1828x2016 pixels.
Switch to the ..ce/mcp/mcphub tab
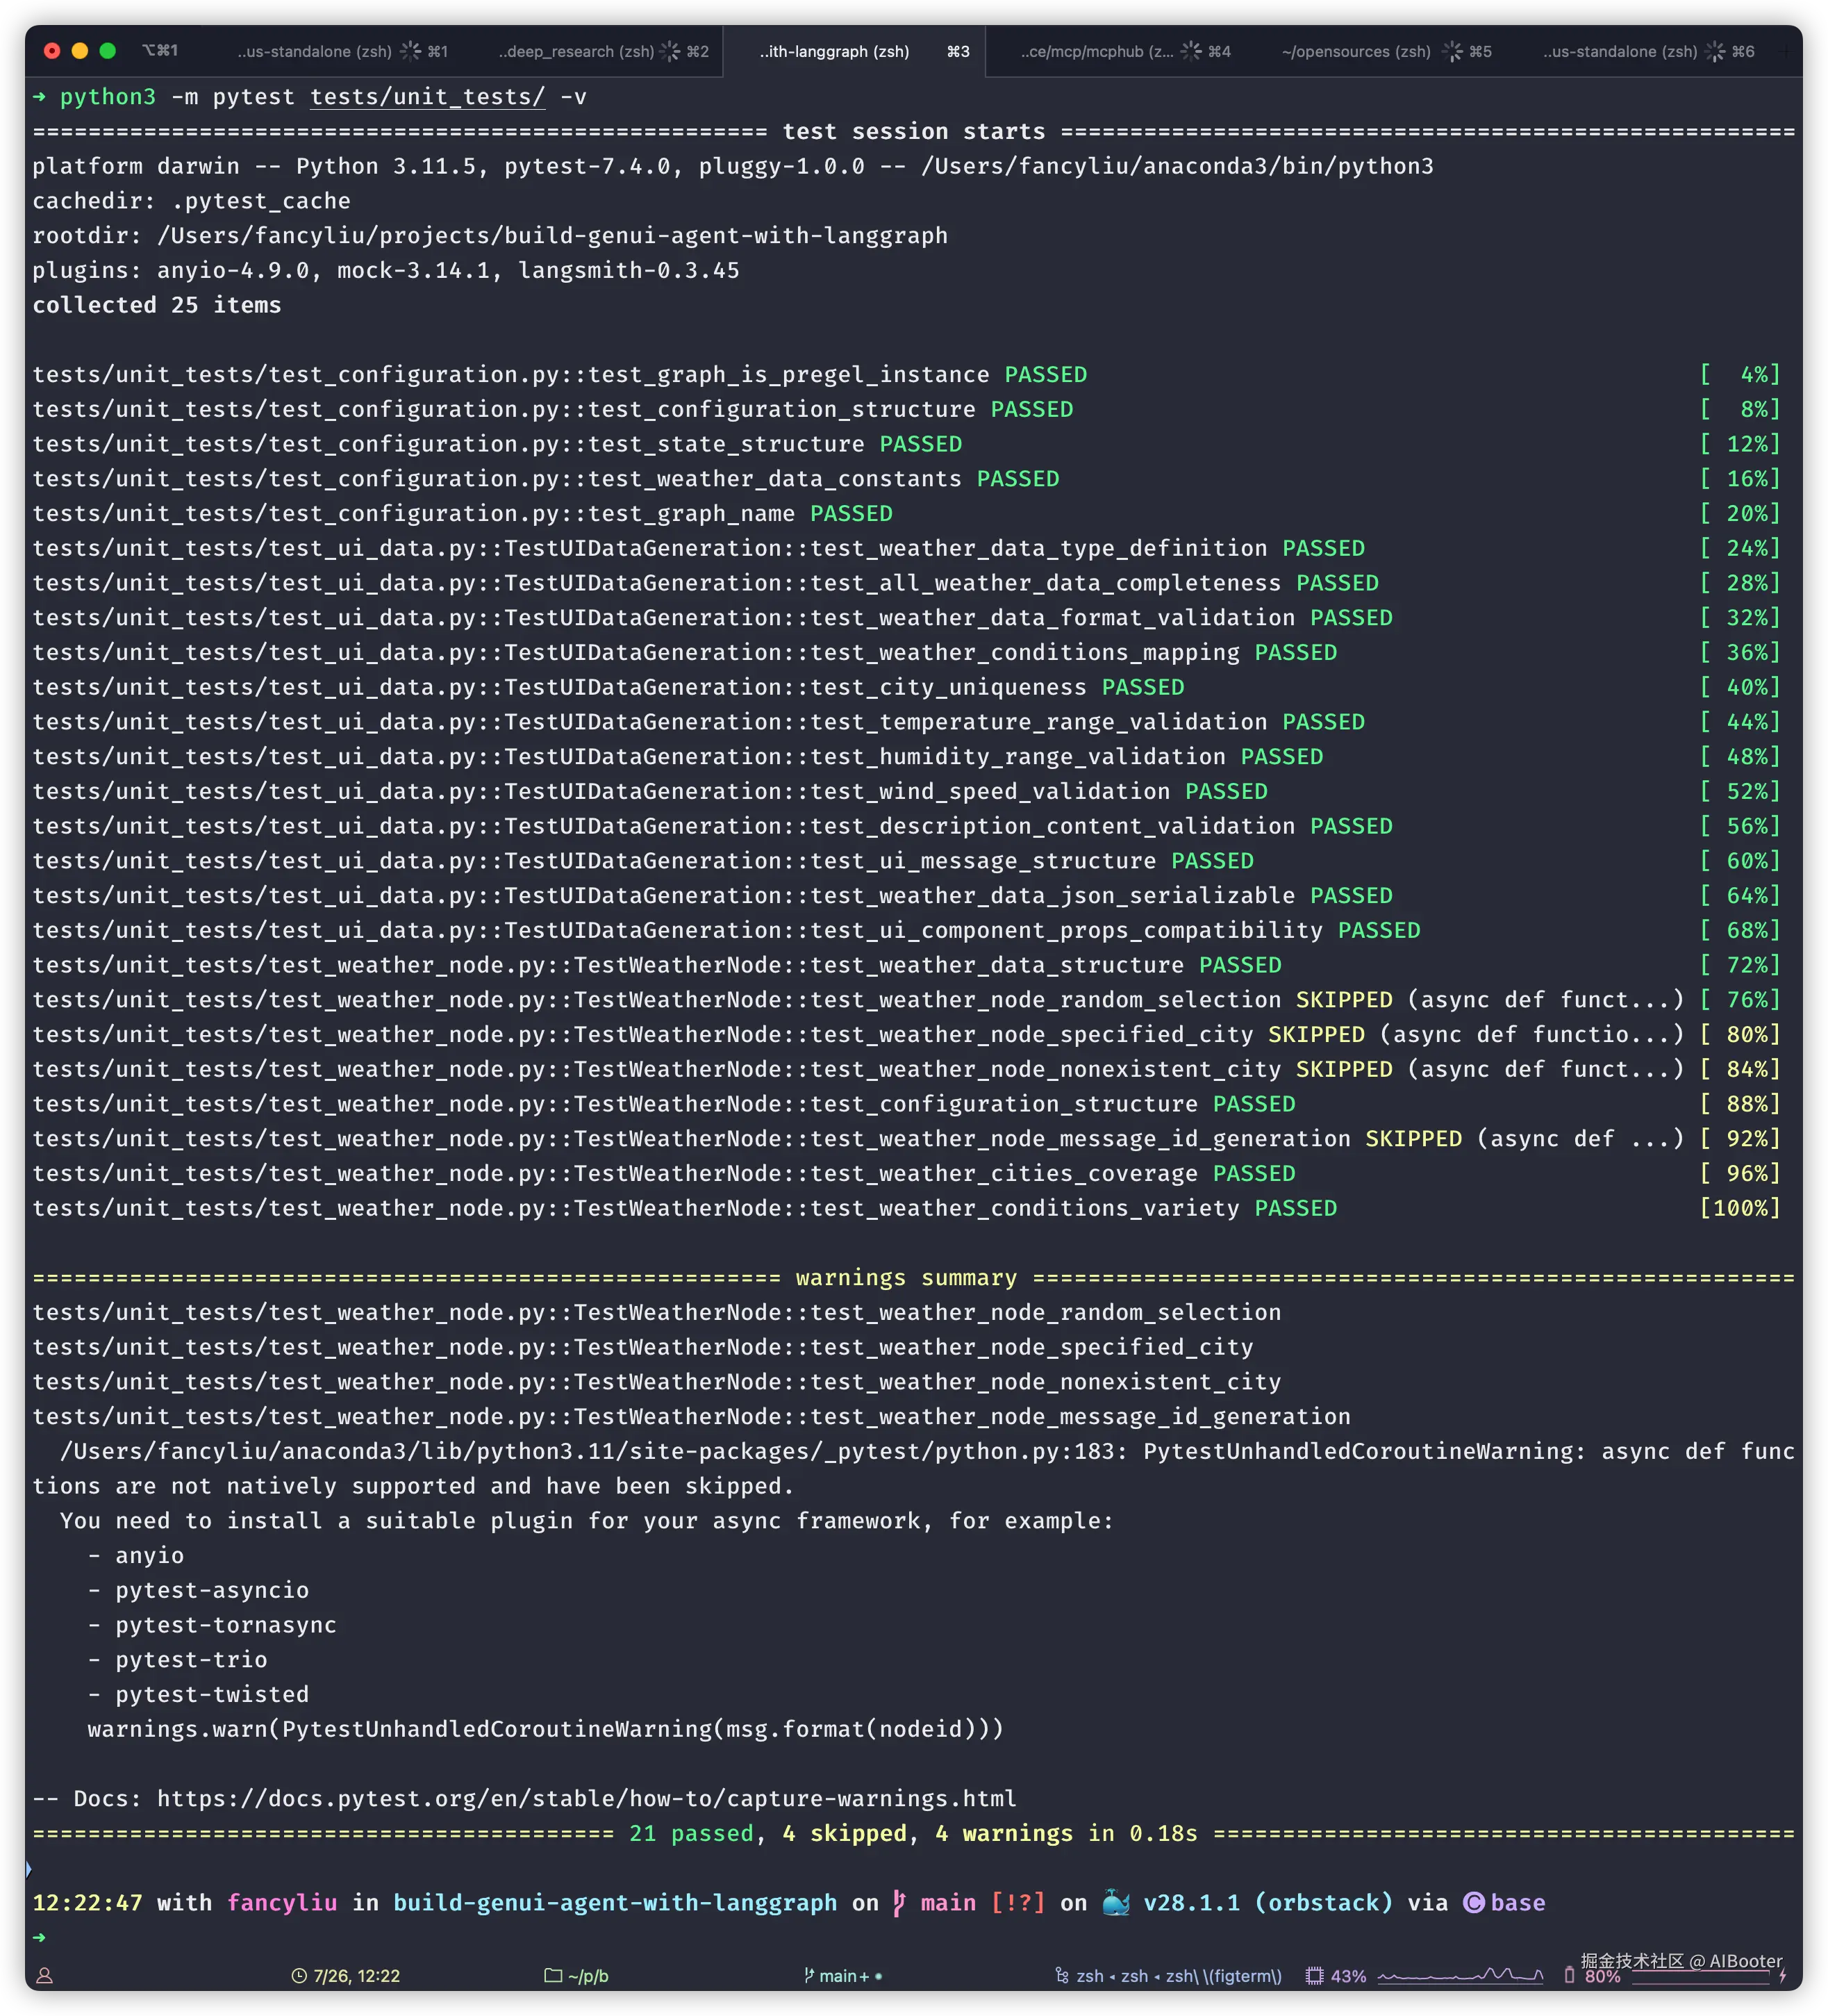[x=1097, y=51]
